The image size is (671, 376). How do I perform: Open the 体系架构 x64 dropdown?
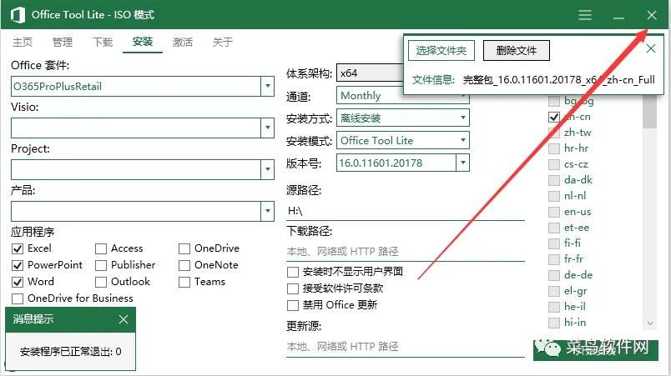point(371,73)
